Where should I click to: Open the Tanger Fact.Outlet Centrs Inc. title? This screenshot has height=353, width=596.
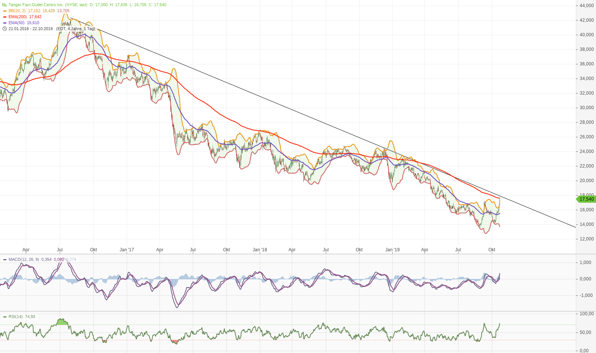pos(48,5)
